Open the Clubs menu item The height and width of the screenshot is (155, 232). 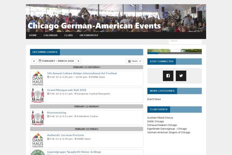click(x=68, y=35)
